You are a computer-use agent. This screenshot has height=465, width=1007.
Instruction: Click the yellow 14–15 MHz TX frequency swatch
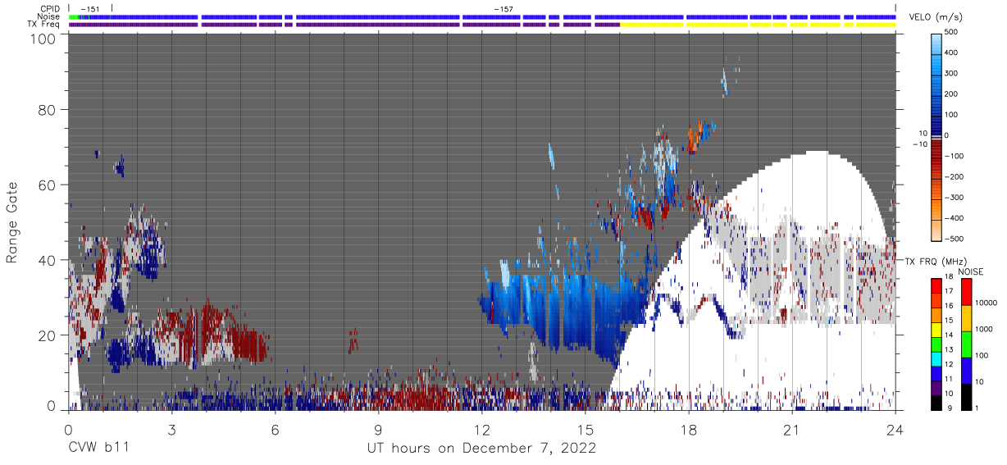pyautogui.click(x=936, y=330)
